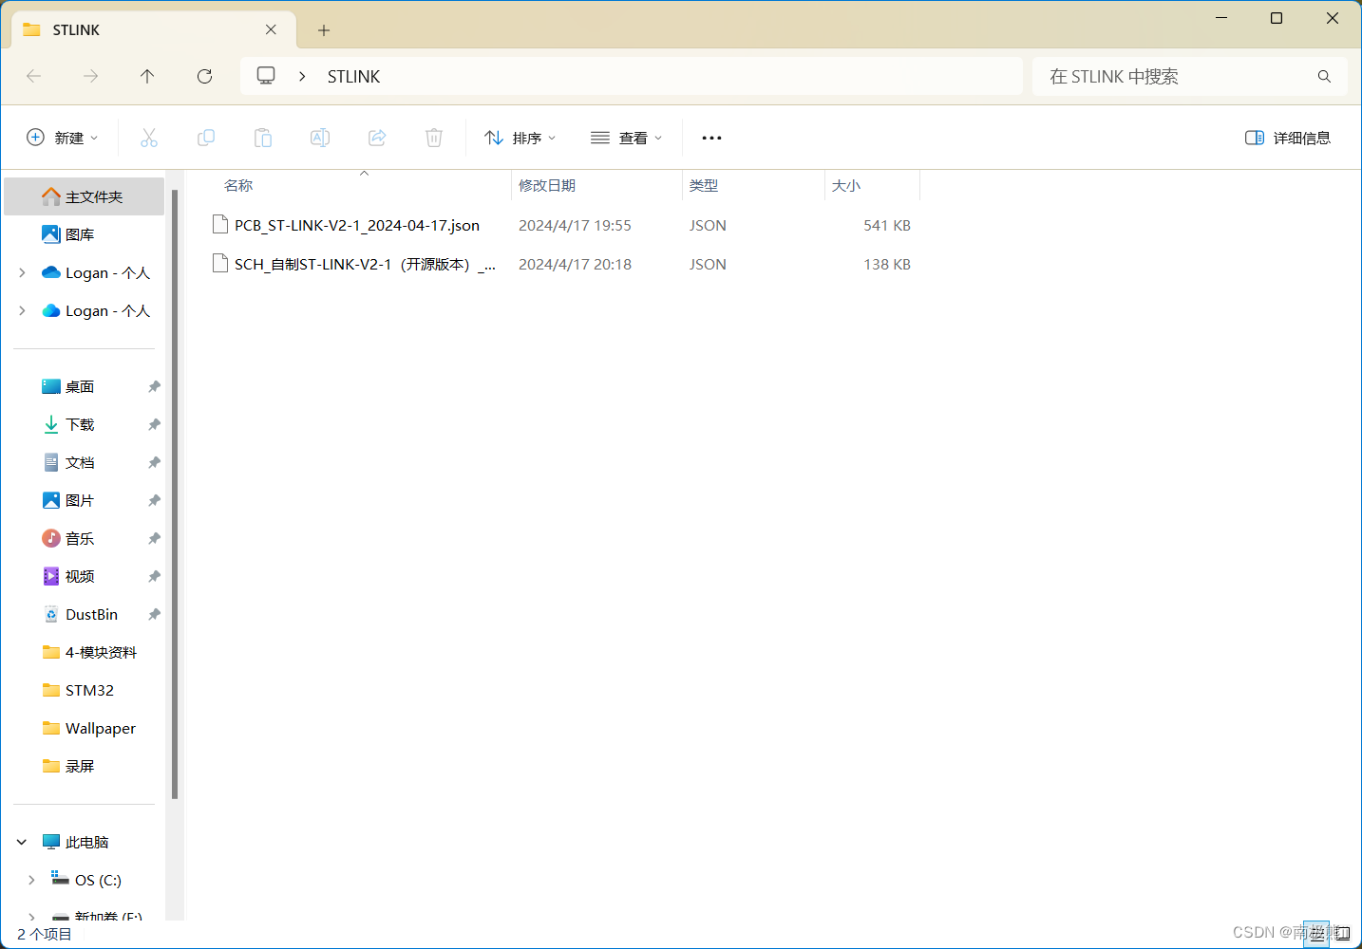Click the 138 KB size cell

tap(887, 264)
